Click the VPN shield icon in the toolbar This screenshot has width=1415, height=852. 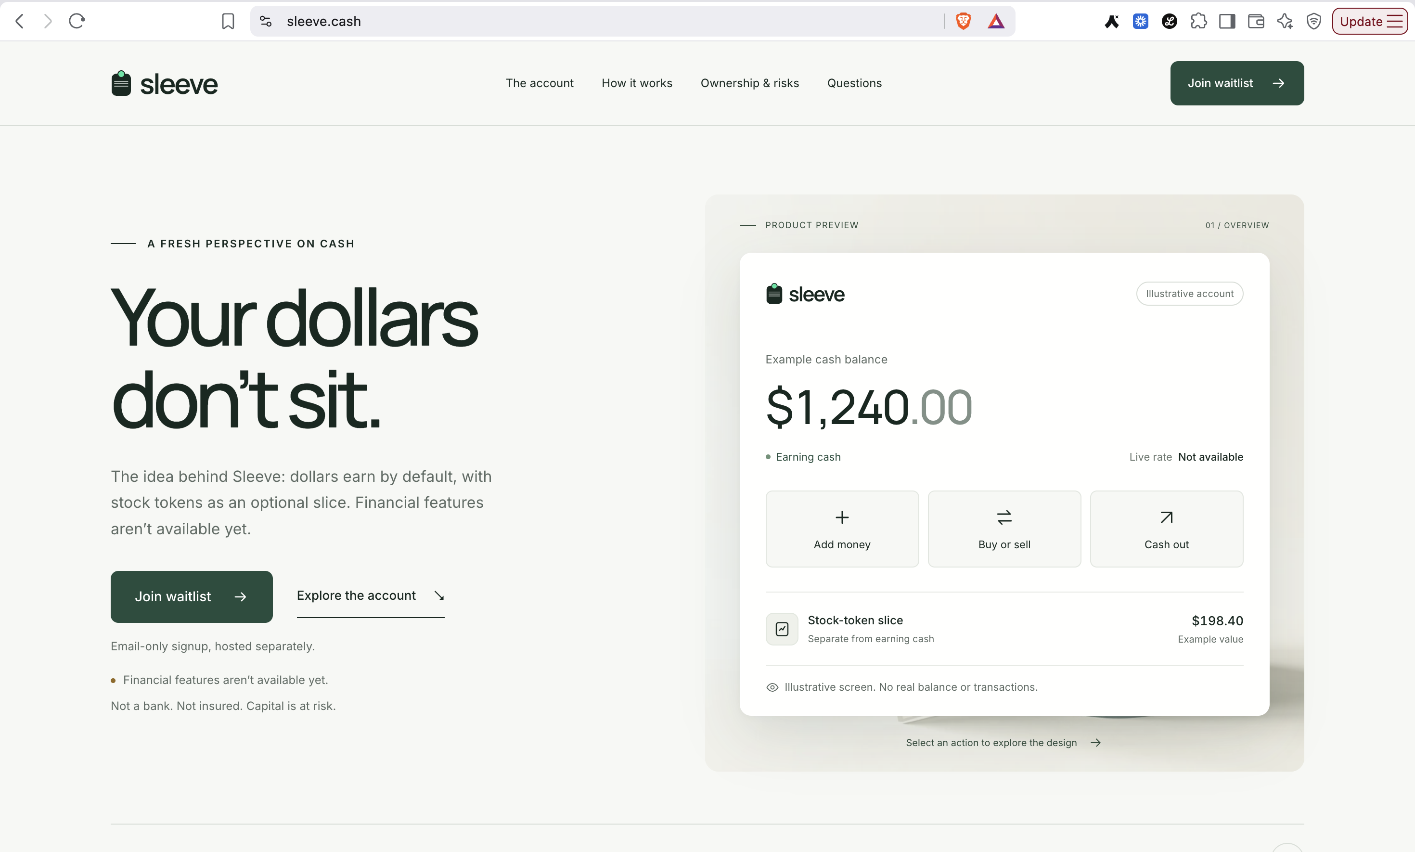[1313, 21]
